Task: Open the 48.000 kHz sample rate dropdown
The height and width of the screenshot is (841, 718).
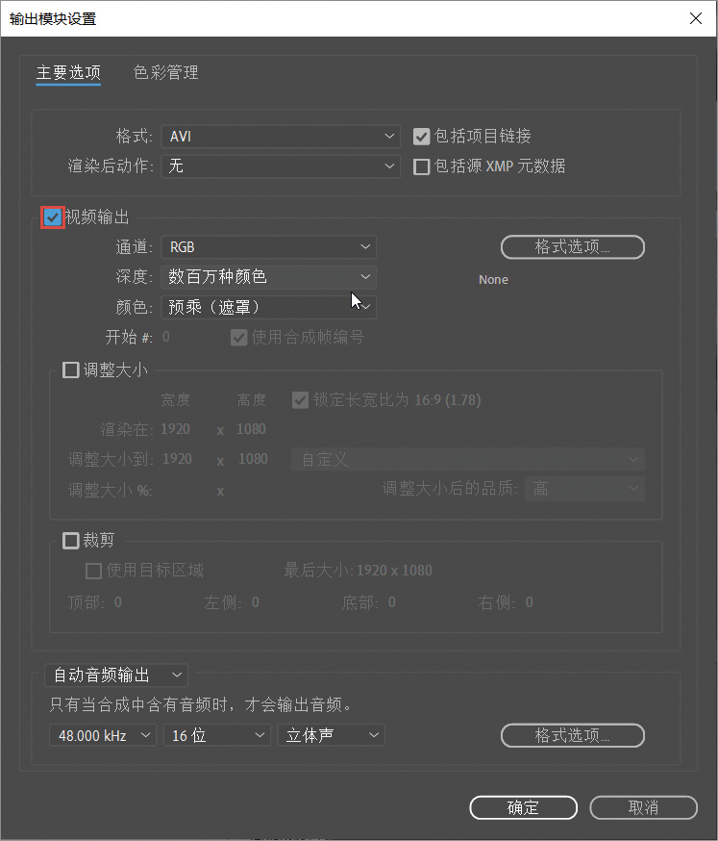Action: [x=103, y=735]
